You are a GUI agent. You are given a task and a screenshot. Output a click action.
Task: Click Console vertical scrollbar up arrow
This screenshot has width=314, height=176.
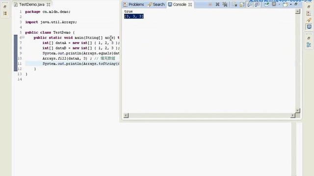point(298,11)
